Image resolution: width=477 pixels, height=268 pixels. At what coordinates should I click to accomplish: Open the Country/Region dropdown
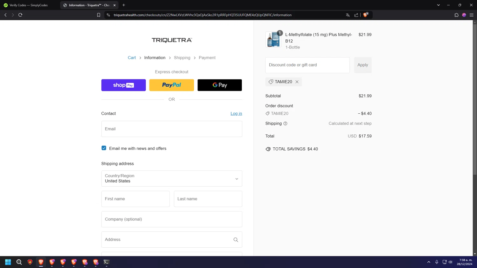pyautogui.click(x=172, y=178)
